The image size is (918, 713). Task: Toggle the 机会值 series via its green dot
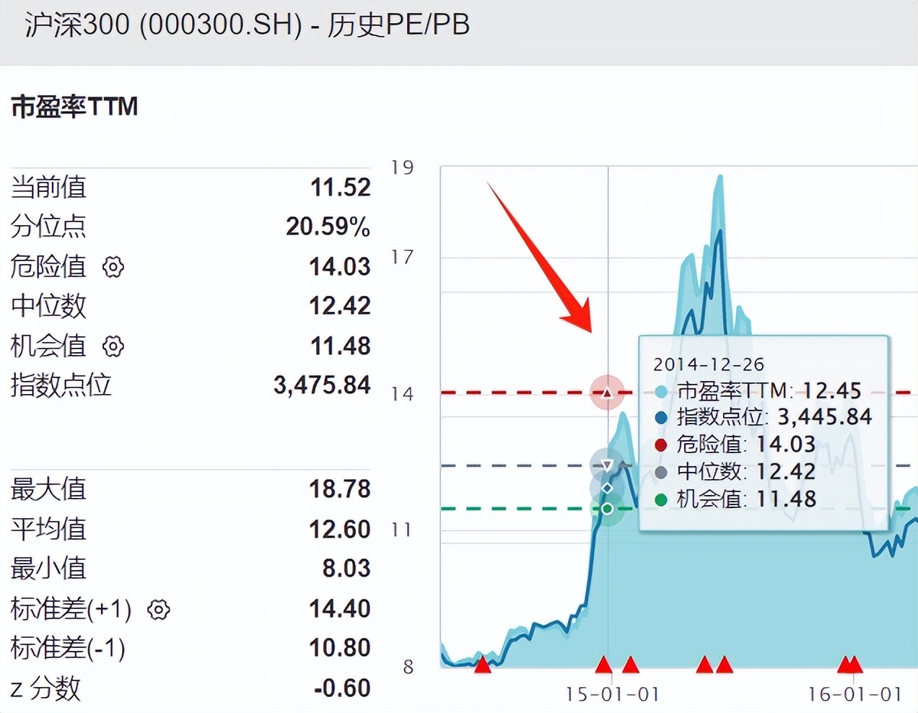(659, 499)
